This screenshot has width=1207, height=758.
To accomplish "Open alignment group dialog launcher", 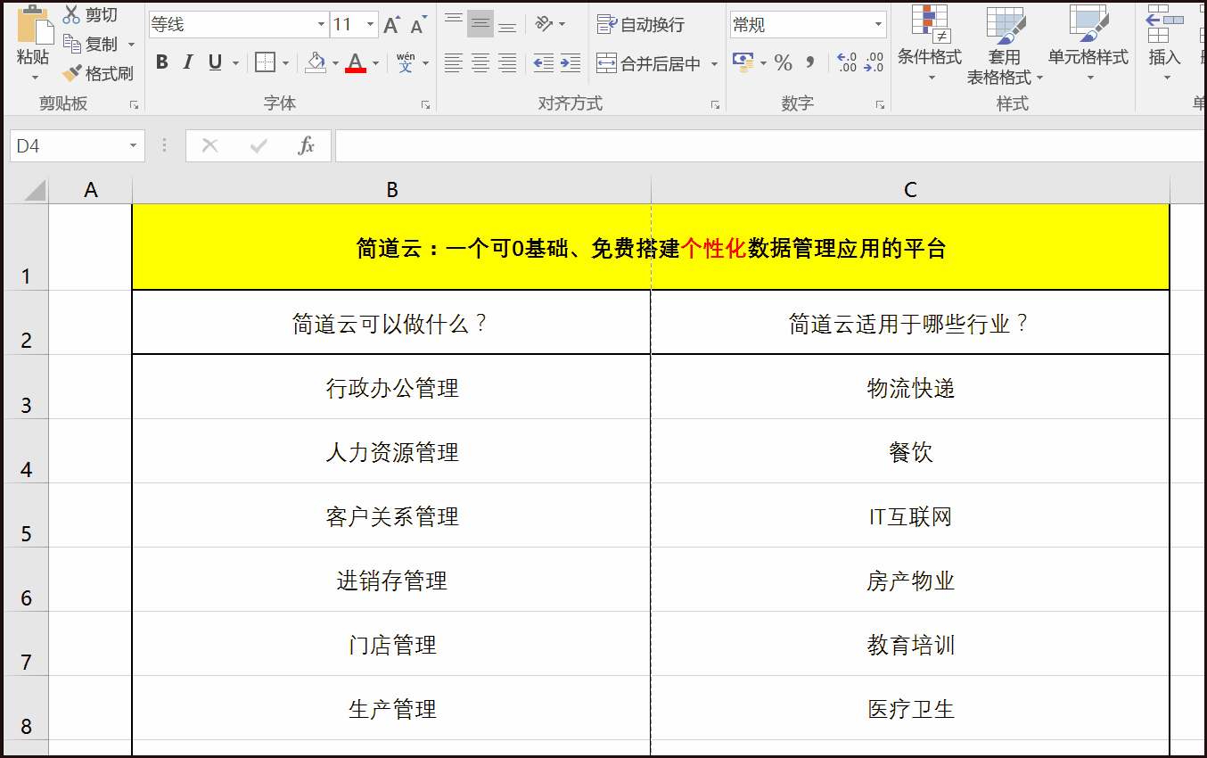I will click(715, 105).
